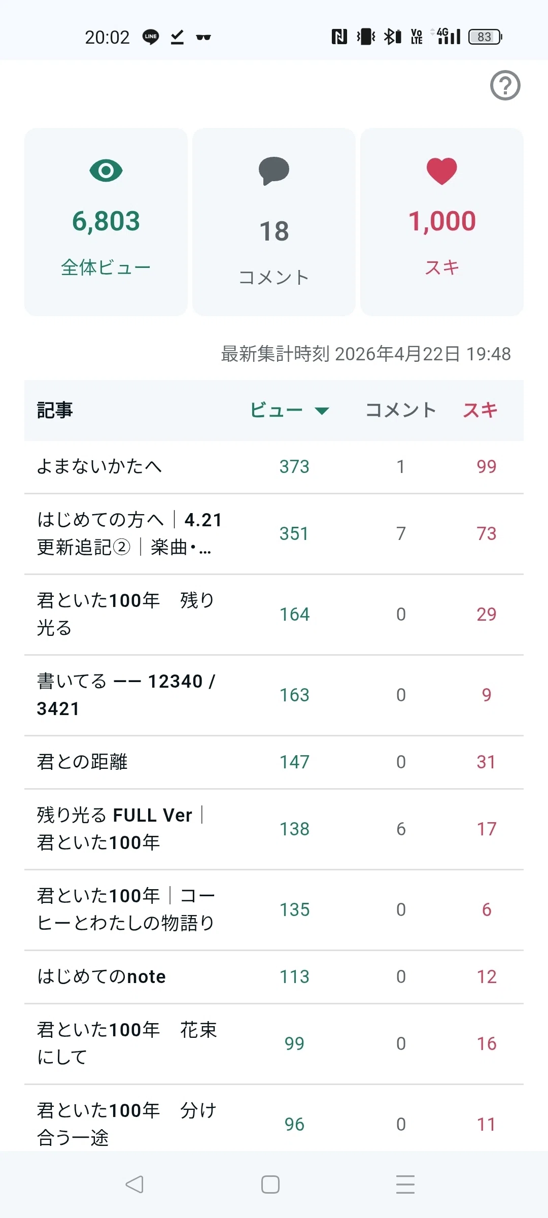Sort articles by コメント column header

click(401, 410)
